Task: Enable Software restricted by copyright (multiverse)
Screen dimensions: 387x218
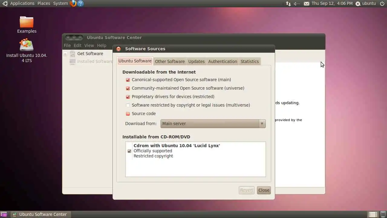Action: [128, 105]
